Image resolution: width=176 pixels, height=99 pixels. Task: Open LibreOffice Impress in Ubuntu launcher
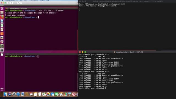[2, 29]
